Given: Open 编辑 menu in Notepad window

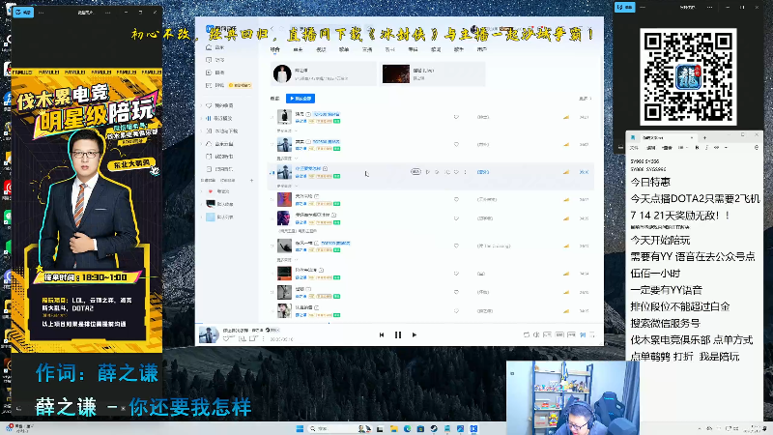Looking at the screenshot, I should [650, 148].
